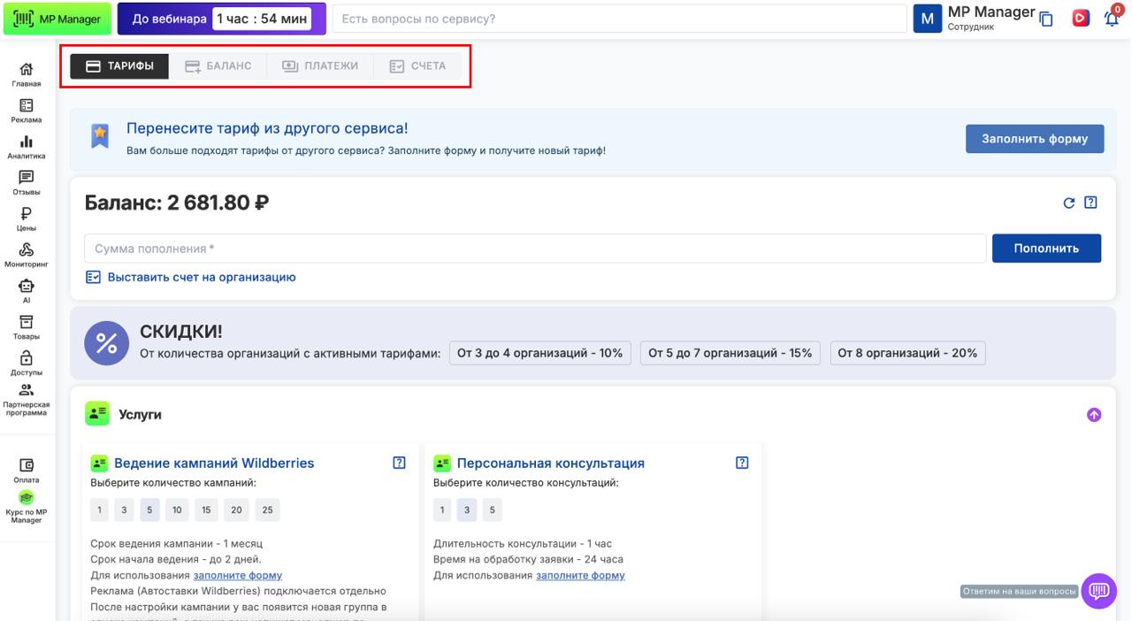Switch to the Баланс tab

(218, 66)
